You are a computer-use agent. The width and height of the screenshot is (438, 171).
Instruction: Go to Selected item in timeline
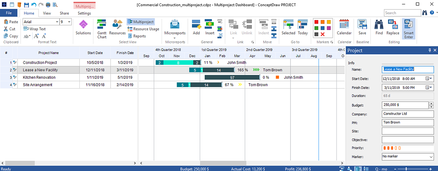[x=288, y=28]
